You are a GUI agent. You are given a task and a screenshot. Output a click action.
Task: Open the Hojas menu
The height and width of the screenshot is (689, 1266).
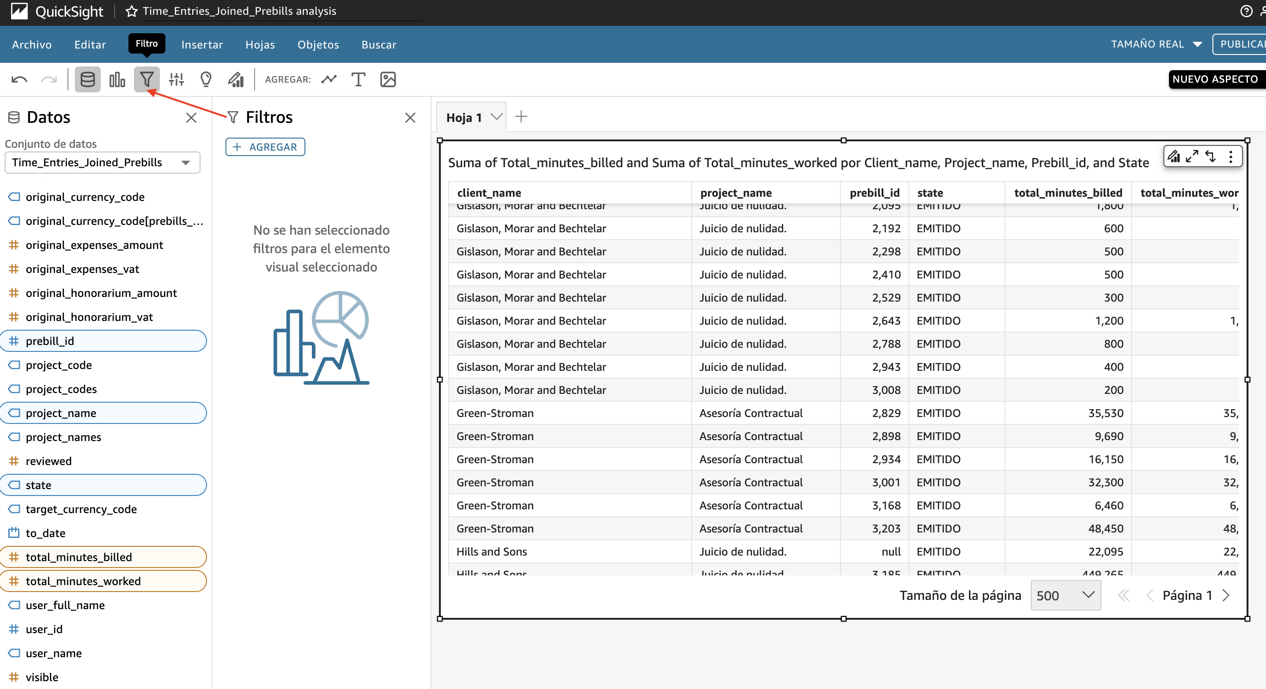pyautogui.click(x=260, y=45)
